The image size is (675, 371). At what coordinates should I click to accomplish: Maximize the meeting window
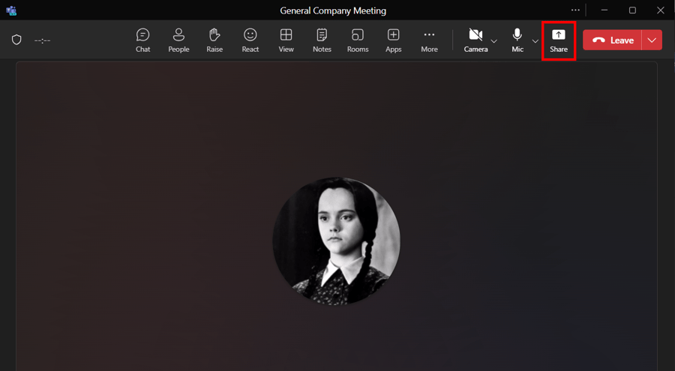point(632,10)
